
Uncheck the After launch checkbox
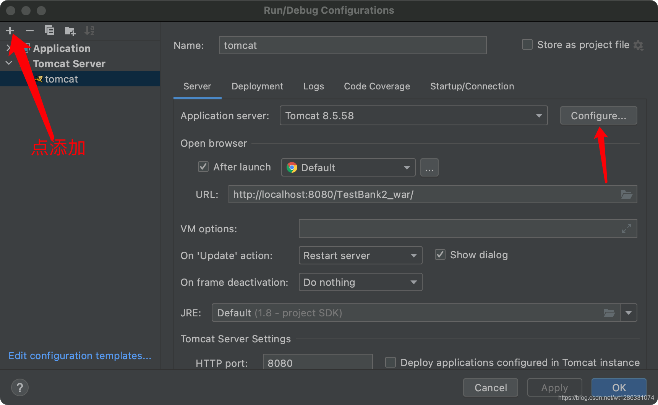pyautogui.click(x=203, y=167)
